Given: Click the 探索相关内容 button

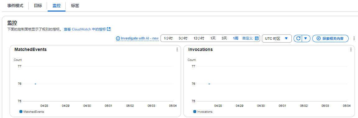Looking at the screenshot, I should [x=330, y=38].
